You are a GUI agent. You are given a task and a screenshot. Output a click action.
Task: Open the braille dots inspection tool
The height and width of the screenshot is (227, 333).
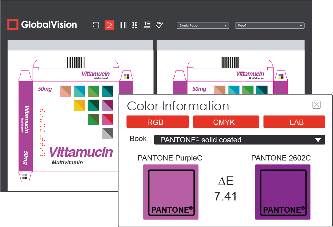(x=135, y=25)
